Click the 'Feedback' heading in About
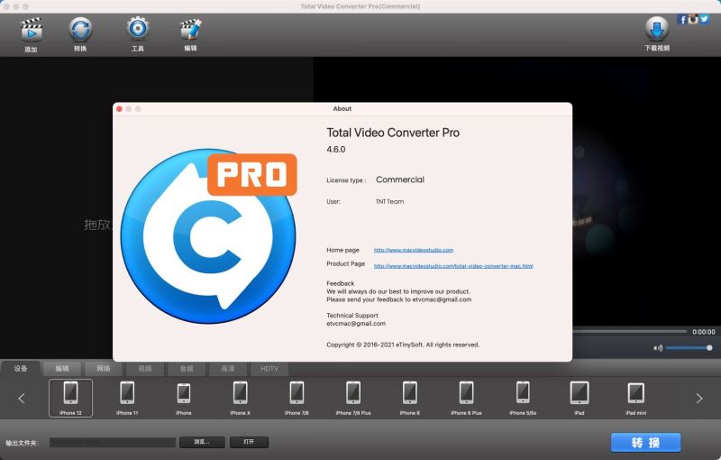Viewport: 721px width, 460px height. click(x=341, y=283)
